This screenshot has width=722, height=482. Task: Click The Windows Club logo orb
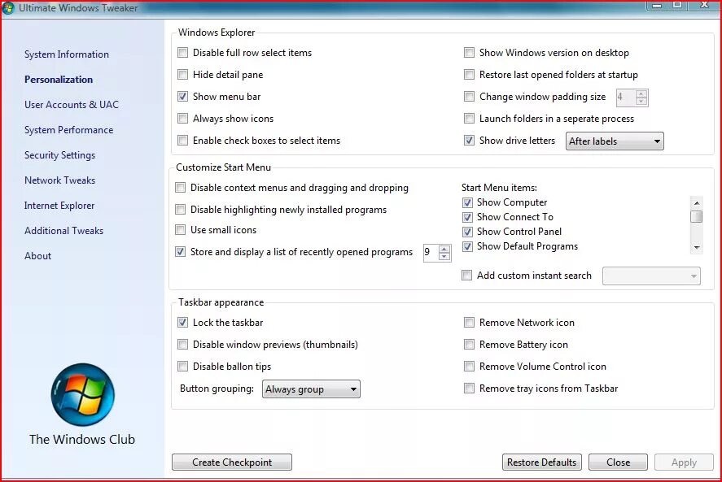pos(82,394)
